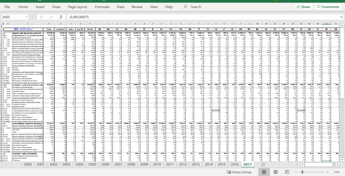345x176 pixels.
Task: Click Display Settings in status bar
Action: (x=239, y=172)
